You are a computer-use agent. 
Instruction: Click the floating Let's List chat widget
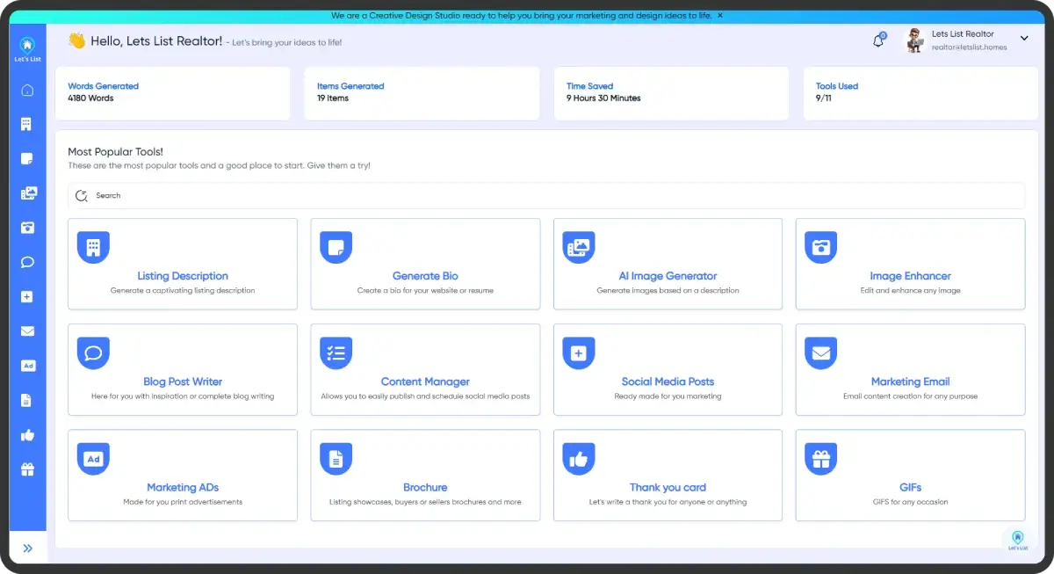pyautogui.click(x=1017, y=539)
